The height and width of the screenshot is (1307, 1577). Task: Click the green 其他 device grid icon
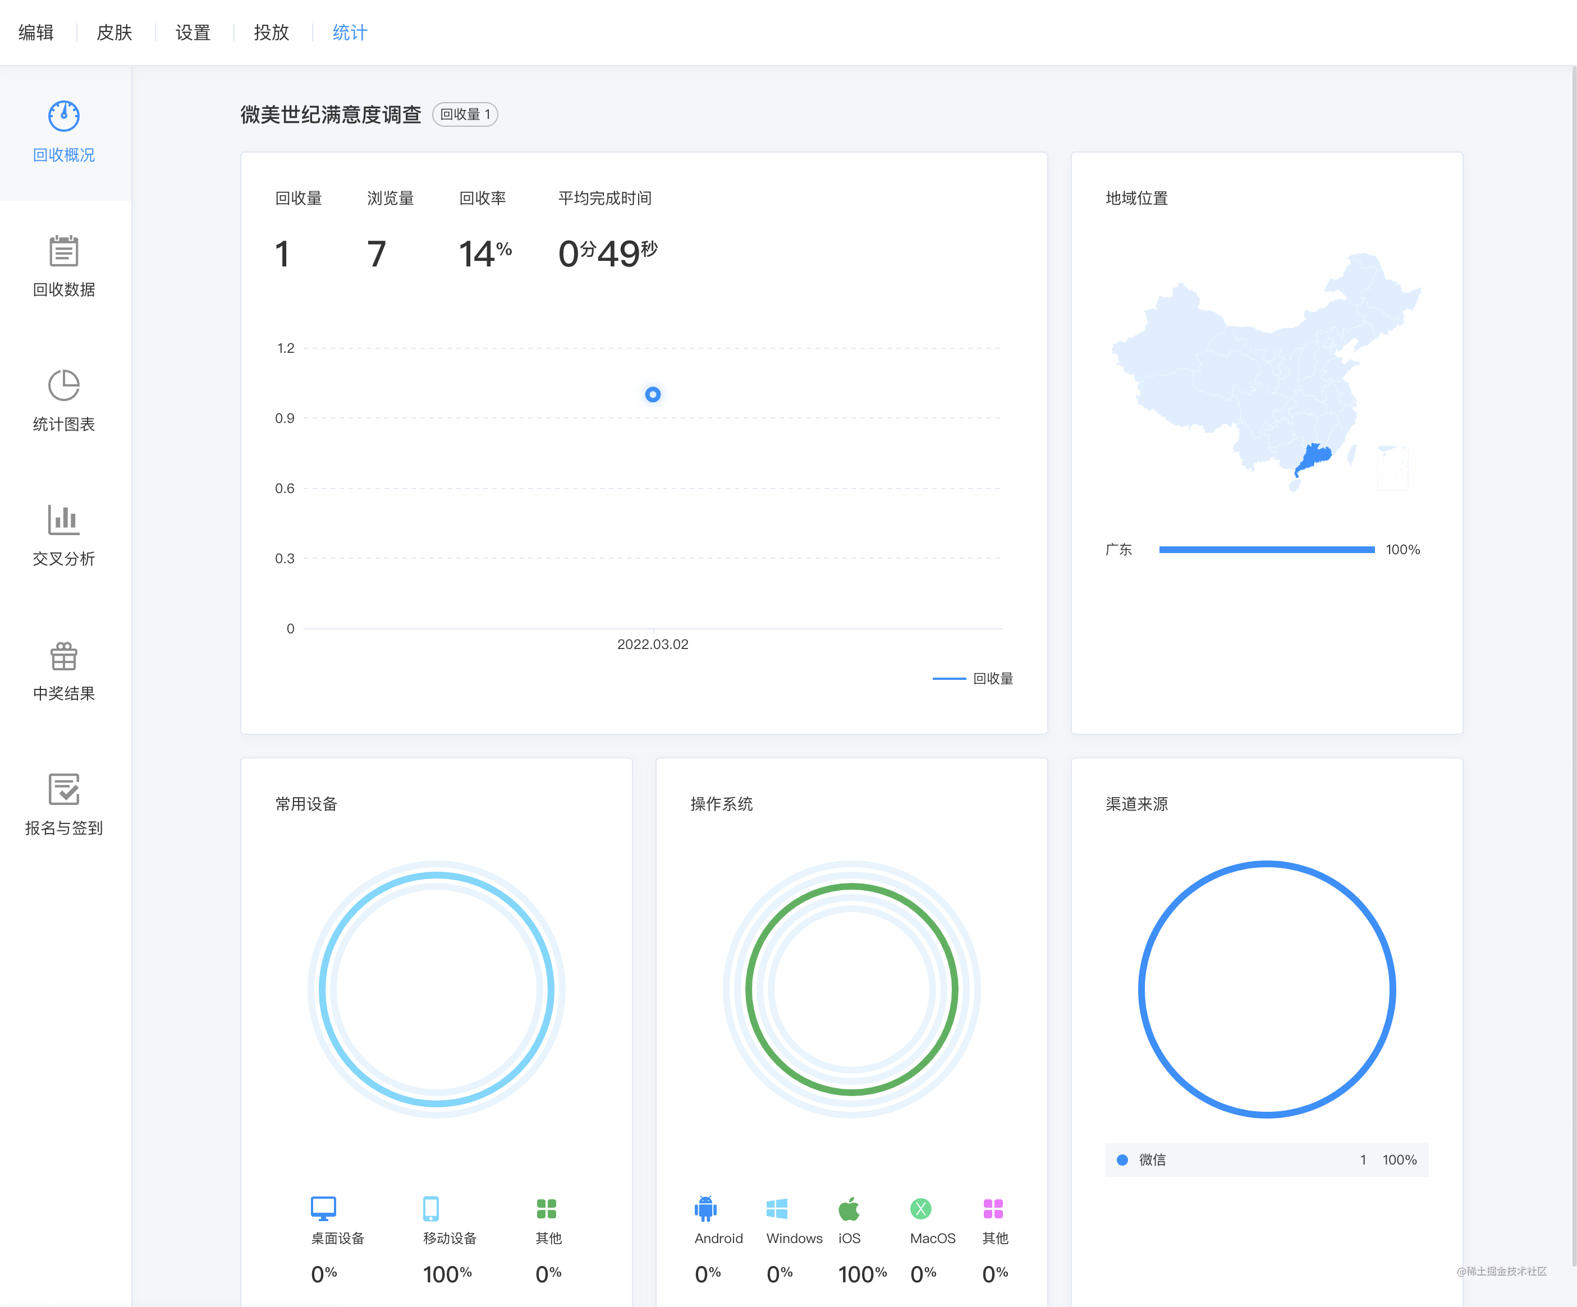click(547, 1208)
